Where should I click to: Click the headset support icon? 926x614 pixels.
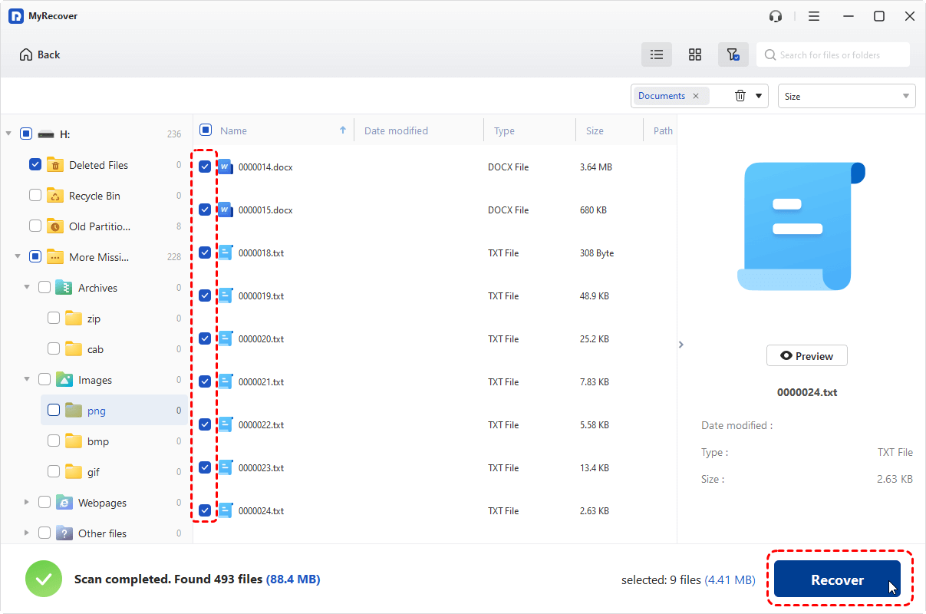(775, 15)
